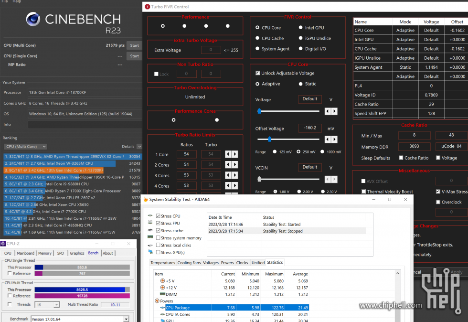Viewport: 468px width, 322px height.
Task: Nudge offset voltage right arrow
Action: (x=334, y=140)
